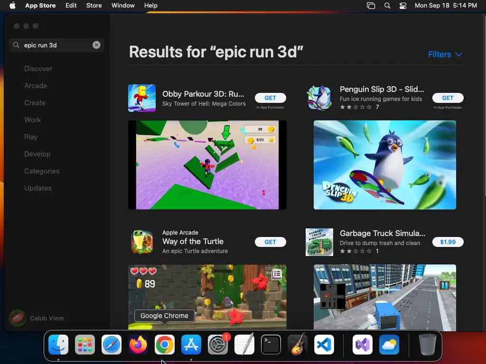Open the Trash in the Dock

[x=428, y=345]
